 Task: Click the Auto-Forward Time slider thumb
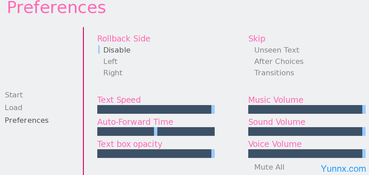pos(156,132)
